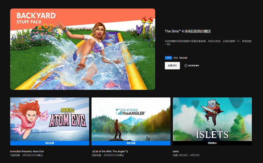This screenshot has width=263, height=163.
Task: Click the free-until date line under Atom Eve title
Action: (x=27, y=155)
